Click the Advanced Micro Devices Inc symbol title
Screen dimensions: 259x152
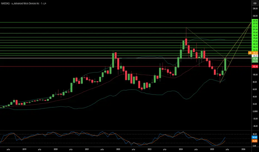coord(27,3)
